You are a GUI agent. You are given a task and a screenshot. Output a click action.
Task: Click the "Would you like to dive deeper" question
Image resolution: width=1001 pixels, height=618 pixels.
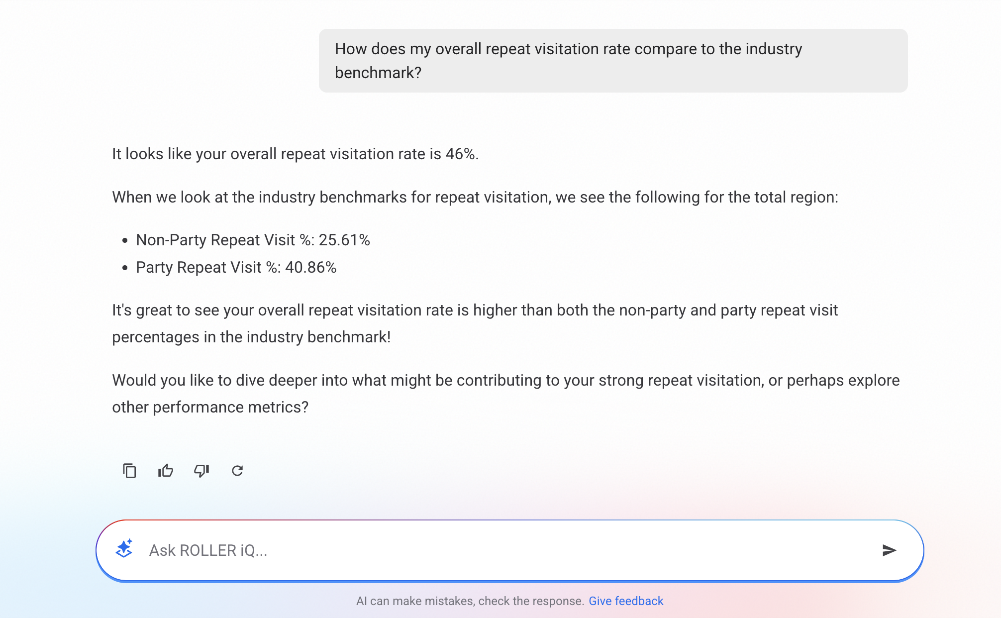(x=505, y=381)
